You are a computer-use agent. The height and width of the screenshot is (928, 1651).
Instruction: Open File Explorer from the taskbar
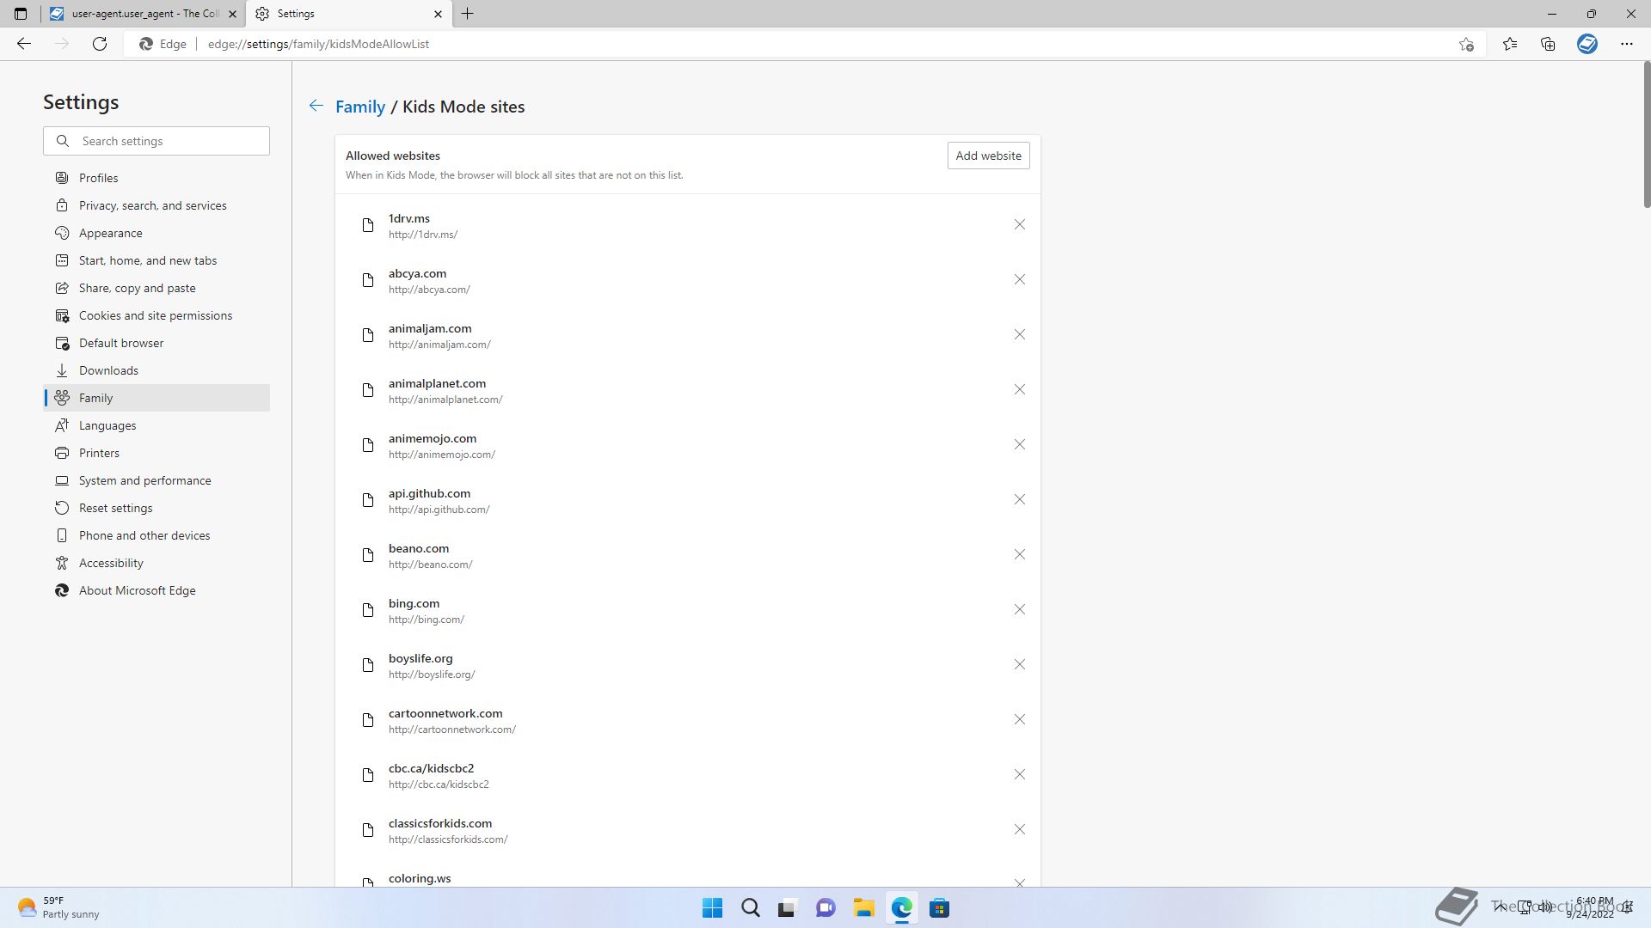pos(863,908)
